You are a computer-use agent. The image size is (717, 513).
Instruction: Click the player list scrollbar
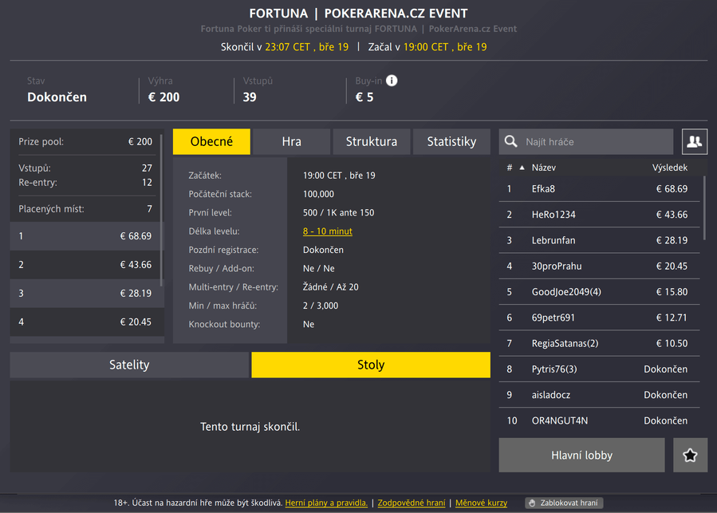coord(703,208)
